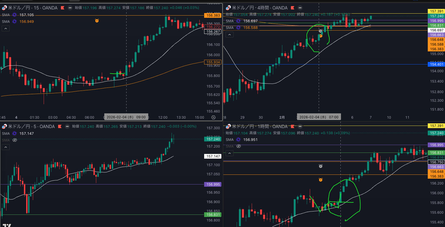The image size is (445, 227).
Task: Click SMA refresh icon showing 157.105
Action: 14,15
